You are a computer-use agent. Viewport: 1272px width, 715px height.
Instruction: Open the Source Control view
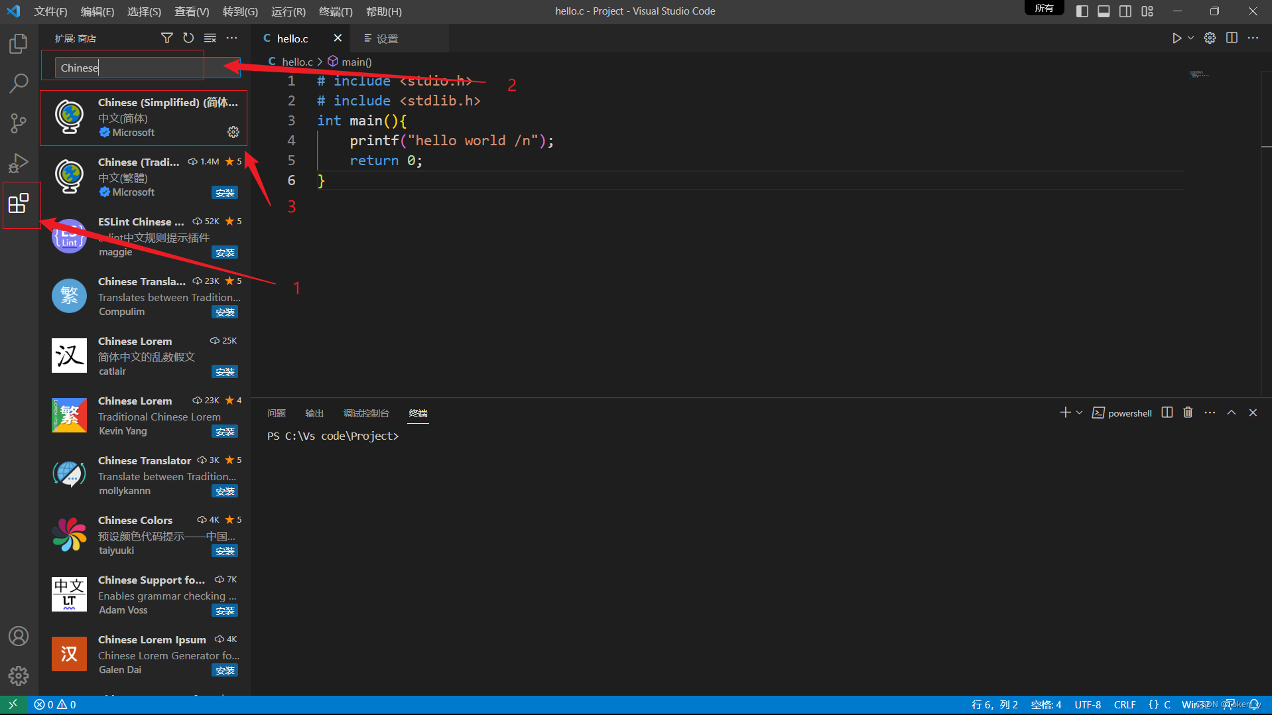tap(19, 123)
